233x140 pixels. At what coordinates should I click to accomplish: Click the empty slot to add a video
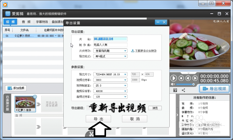pos(52,104)
